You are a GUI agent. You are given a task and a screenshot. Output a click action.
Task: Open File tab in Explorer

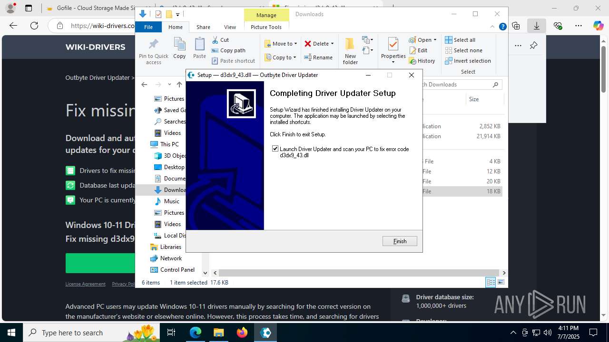point(148,27)
